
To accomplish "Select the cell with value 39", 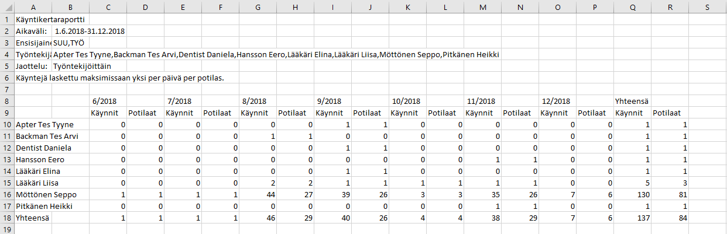I will [x=332, y=194].
